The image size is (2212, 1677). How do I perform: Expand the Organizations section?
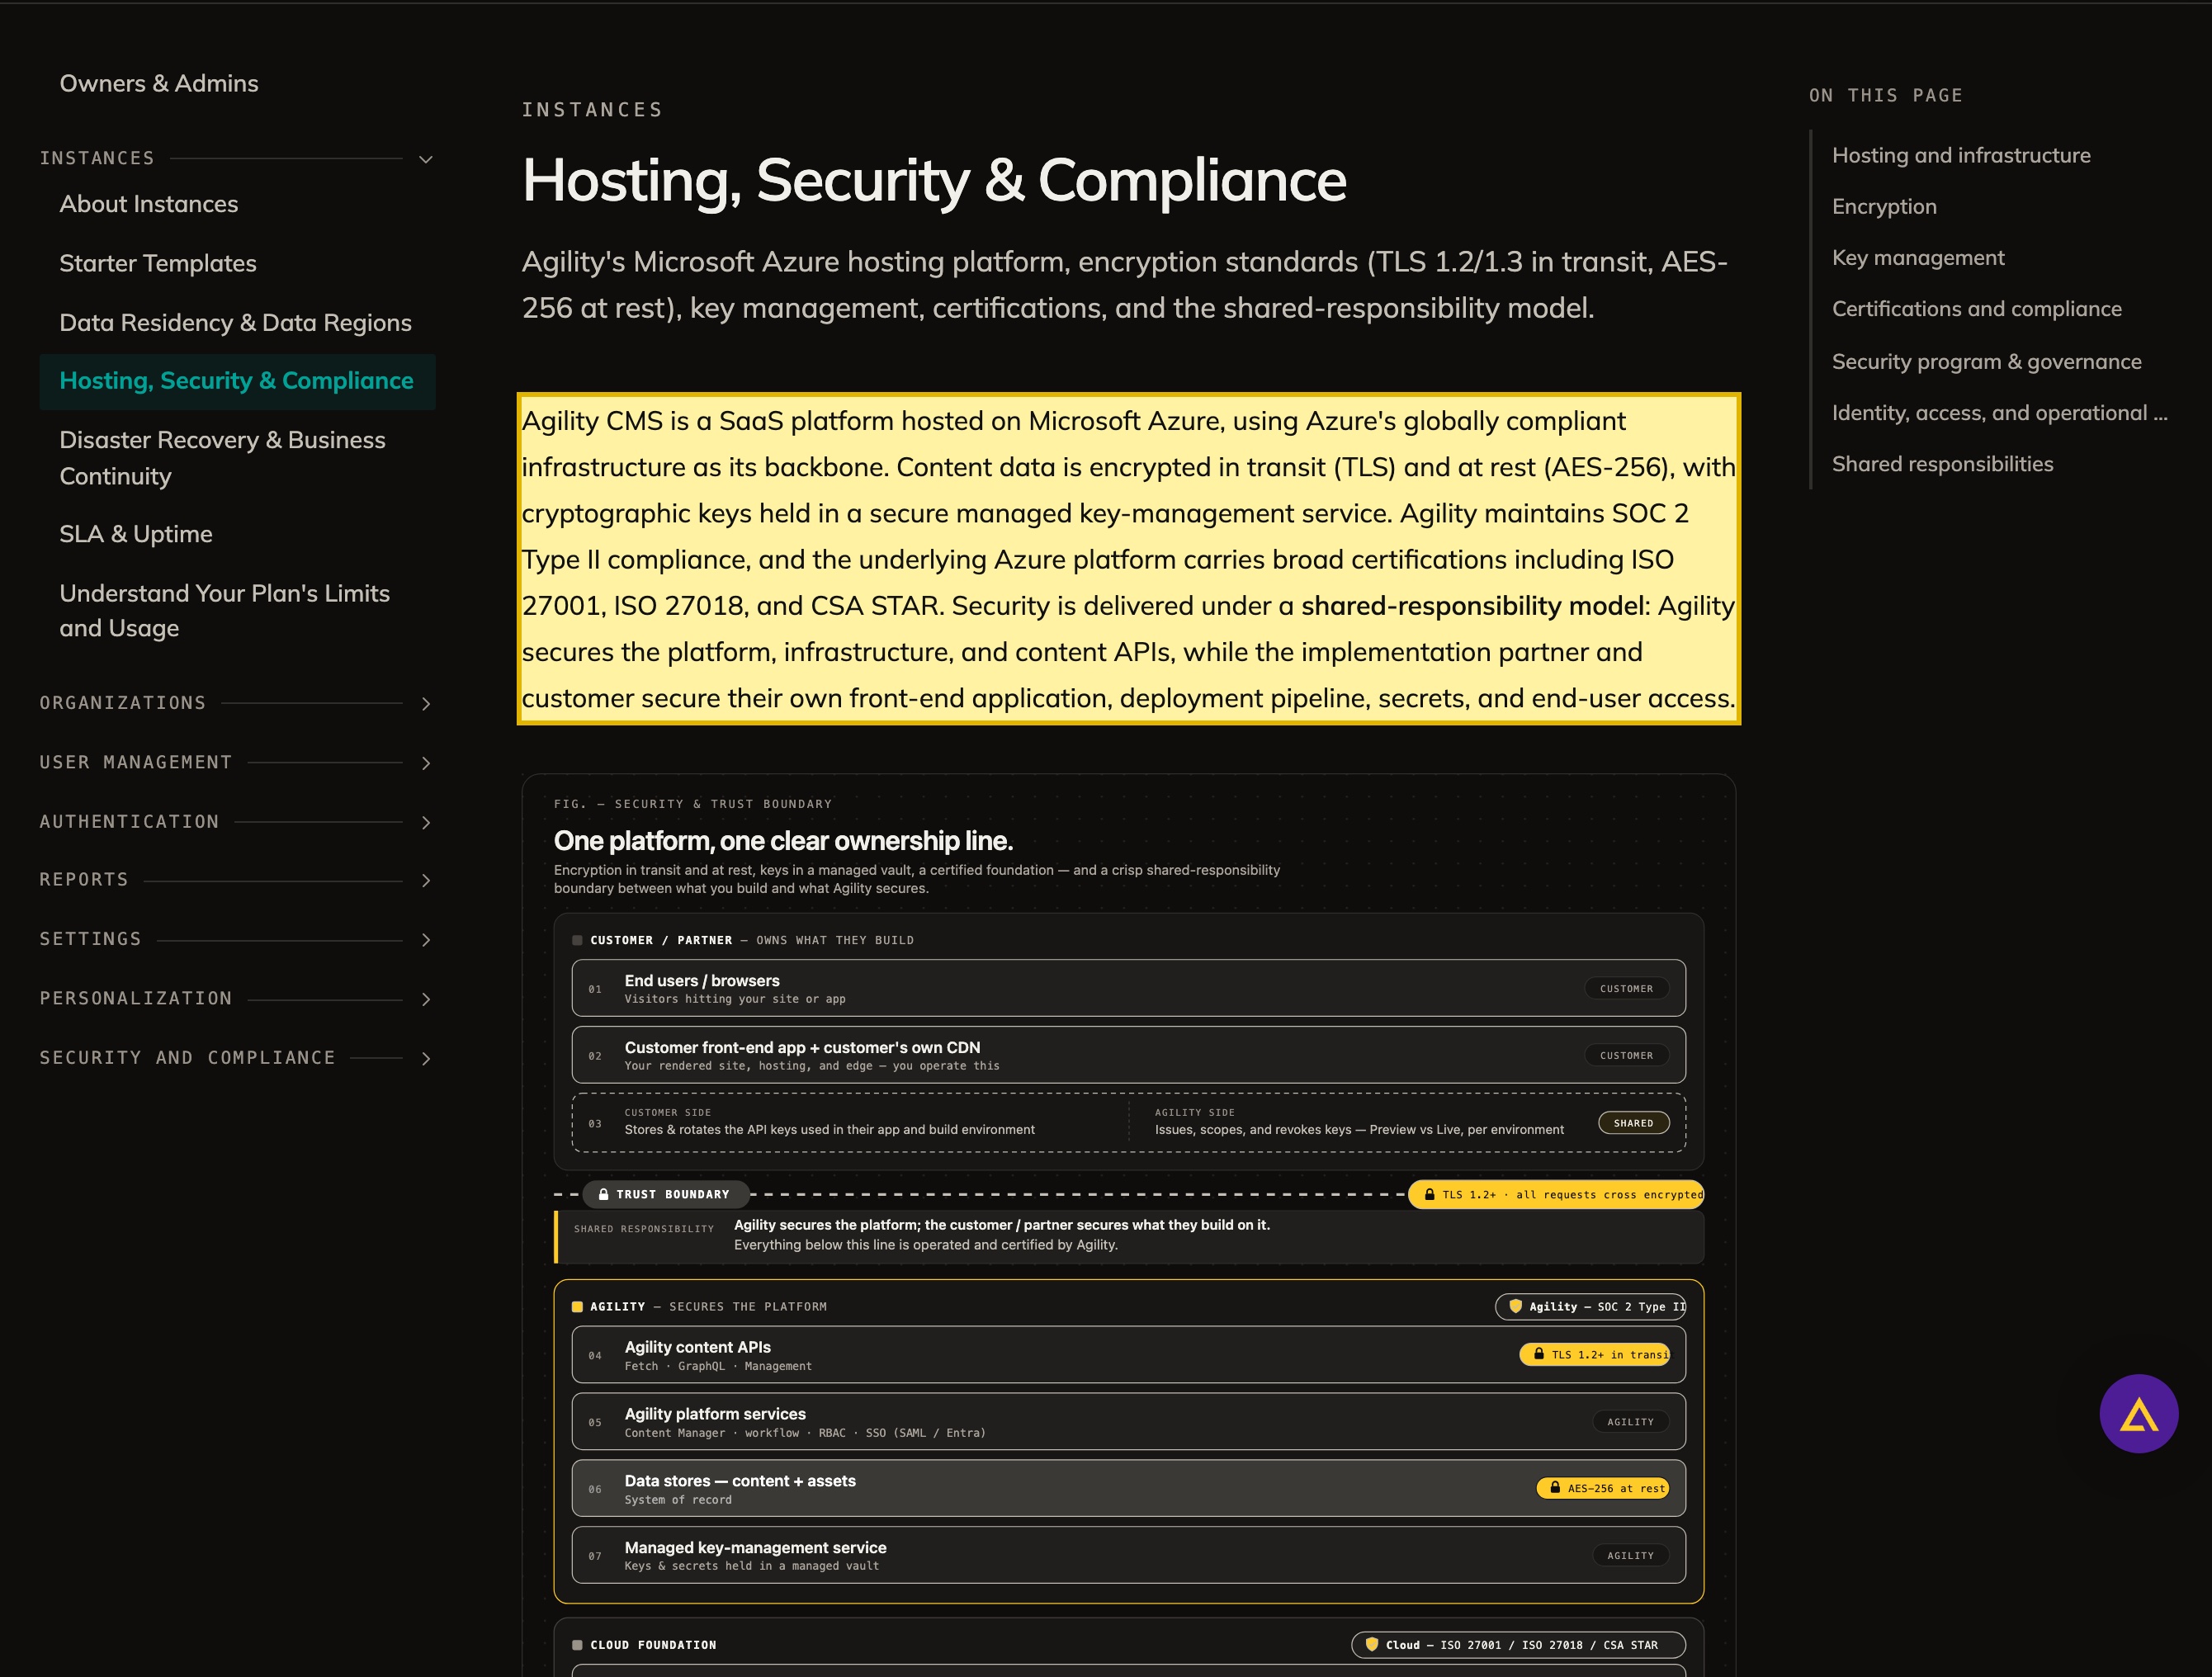click(x=425, y=704)
